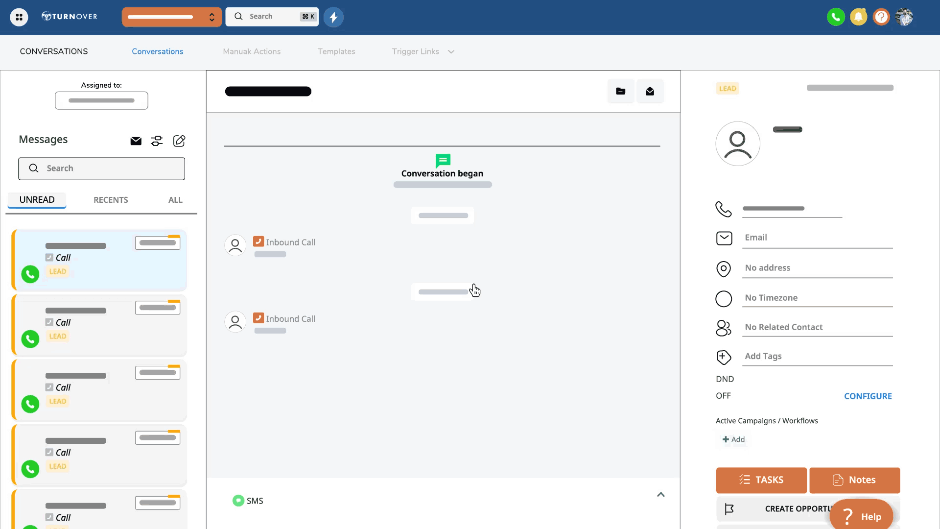Open the app grid launcher icon
Screen dimensions: 940x529
[x=19, y=17]
